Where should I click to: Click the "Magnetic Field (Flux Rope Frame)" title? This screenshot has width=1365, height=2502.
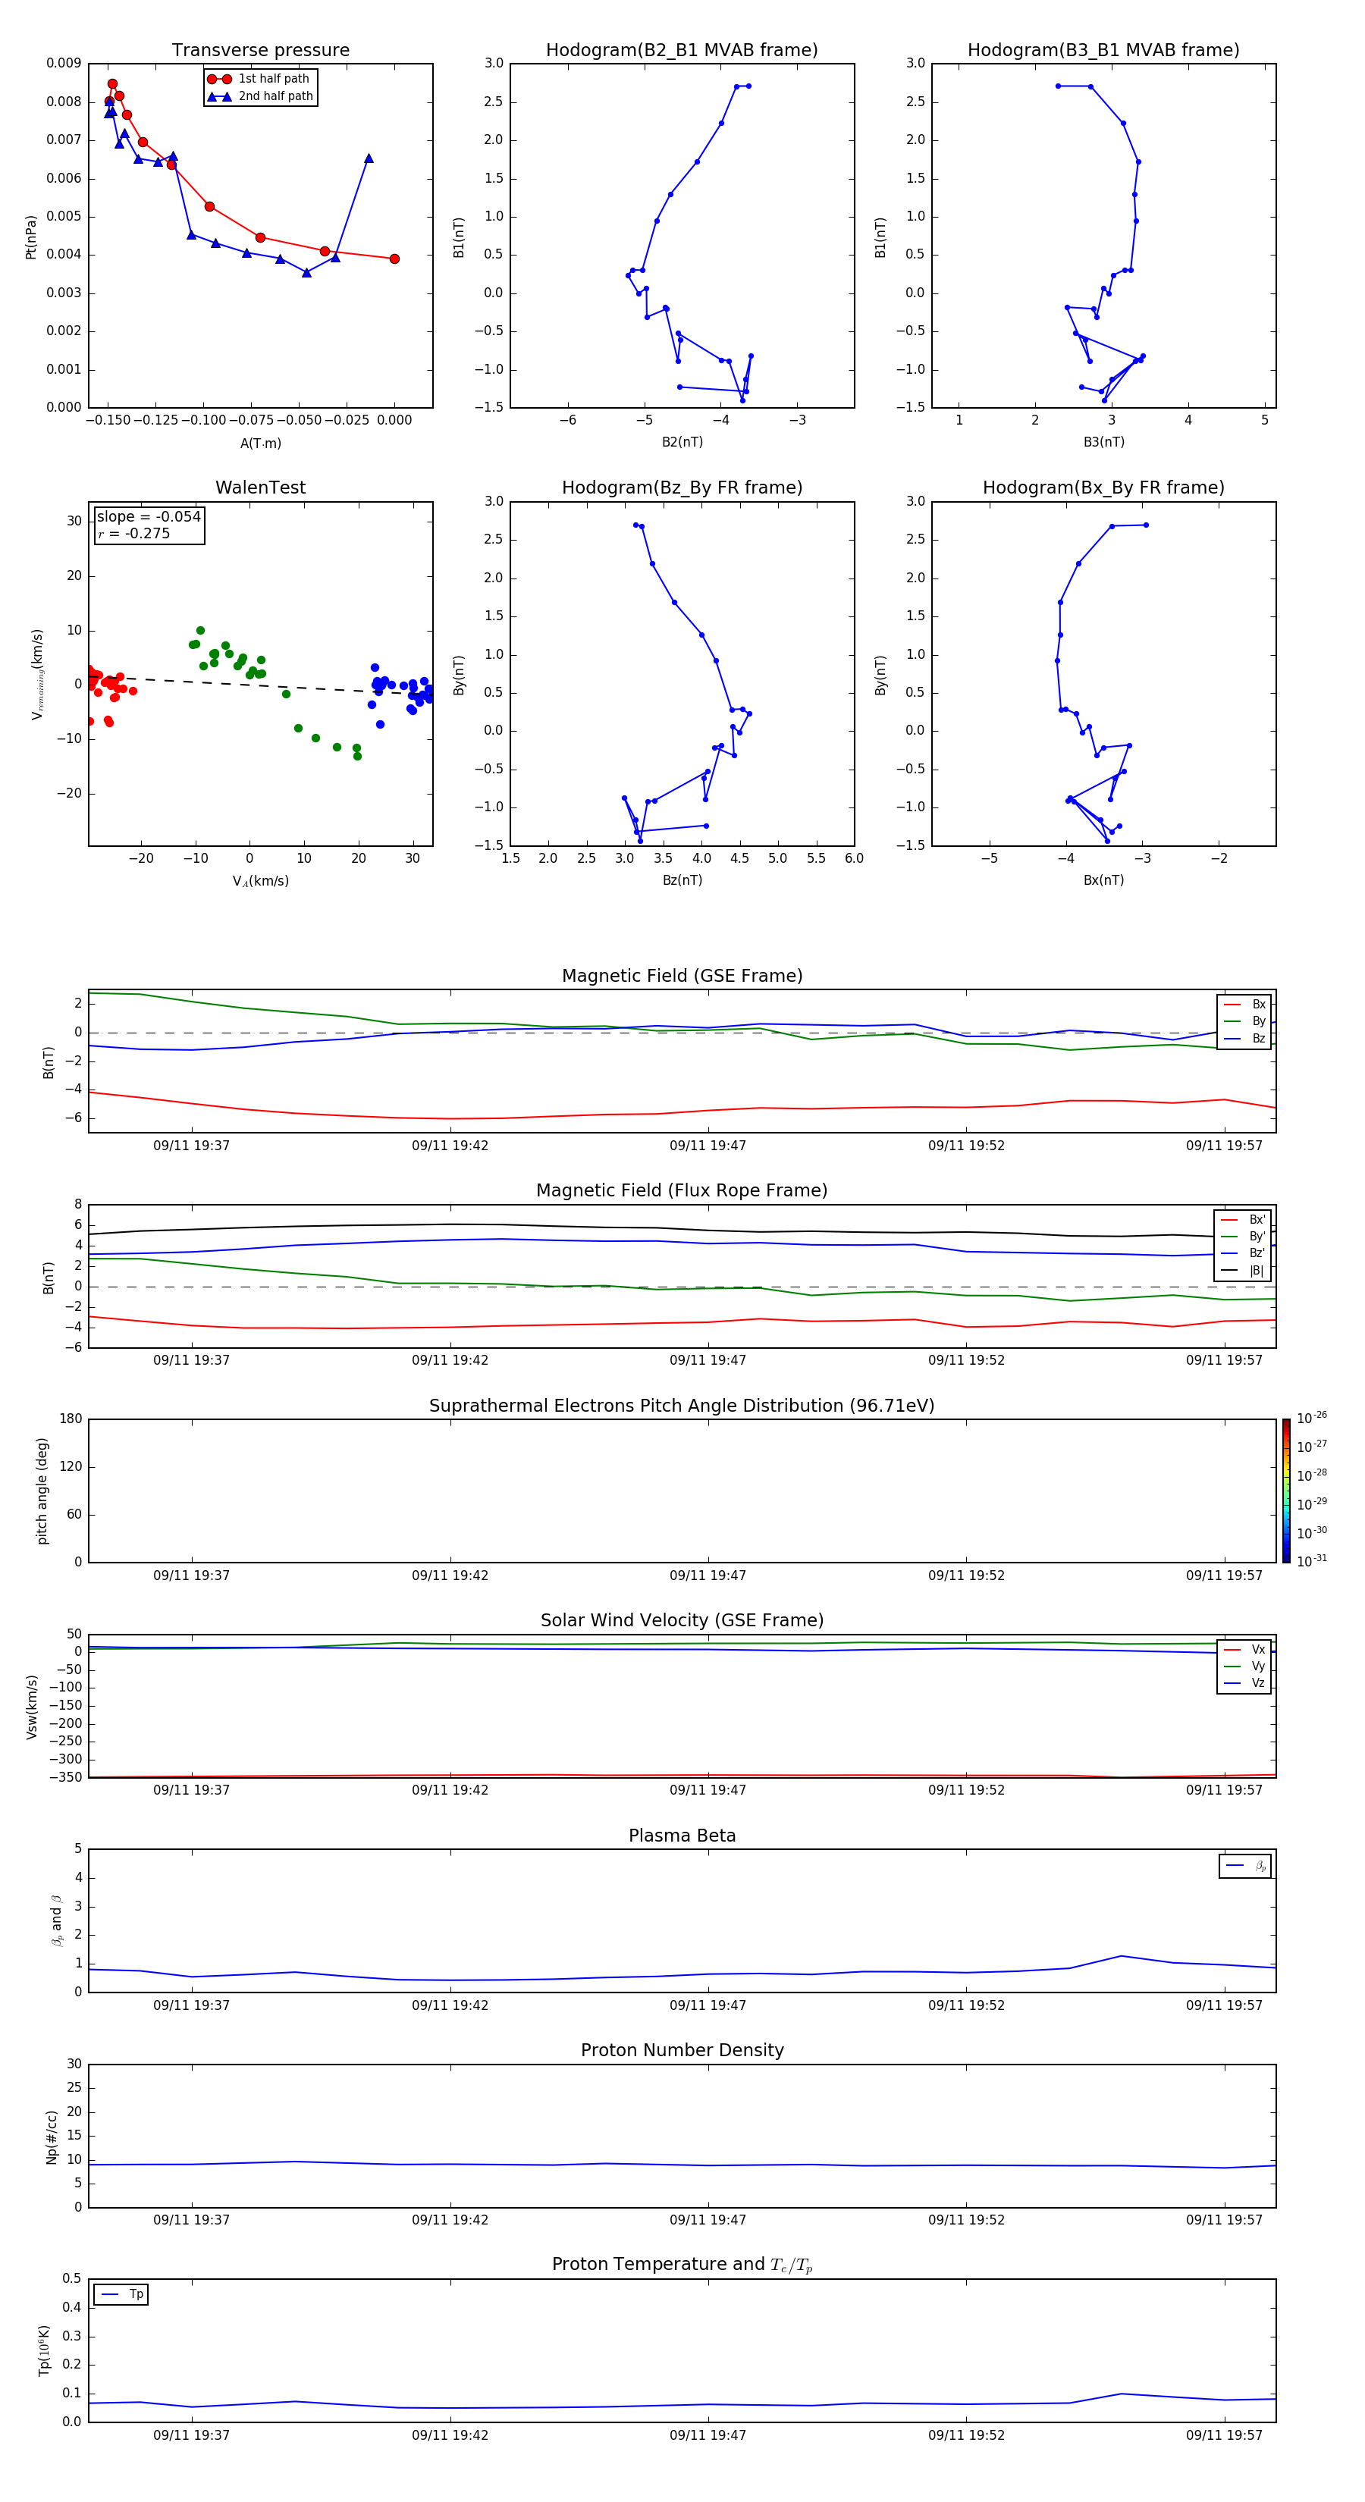pos(682,1191)
